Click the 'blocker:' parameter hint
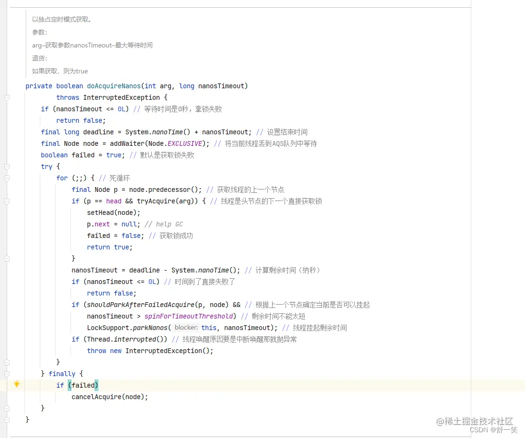Image resolution: width=525 pixels, height=438 pixels. (186, 328)
